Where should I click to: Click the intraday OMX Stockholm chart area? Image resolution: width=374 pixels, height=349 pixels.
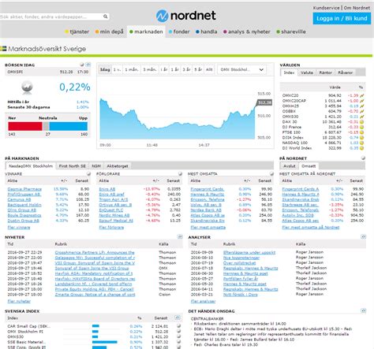(x=178, y=119)
